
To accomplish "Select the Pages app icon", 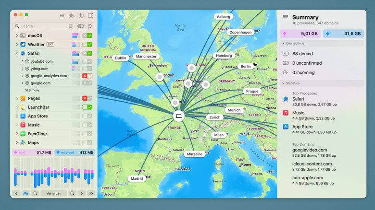I will pyautogui.click(x=23, y=98).
